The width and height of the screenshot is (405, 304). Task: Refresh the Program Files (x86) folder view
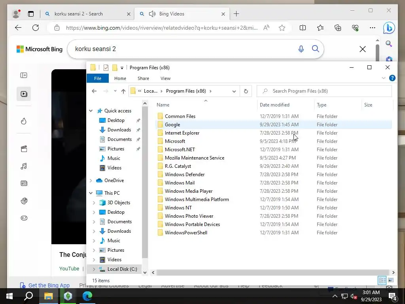point(246,91)
